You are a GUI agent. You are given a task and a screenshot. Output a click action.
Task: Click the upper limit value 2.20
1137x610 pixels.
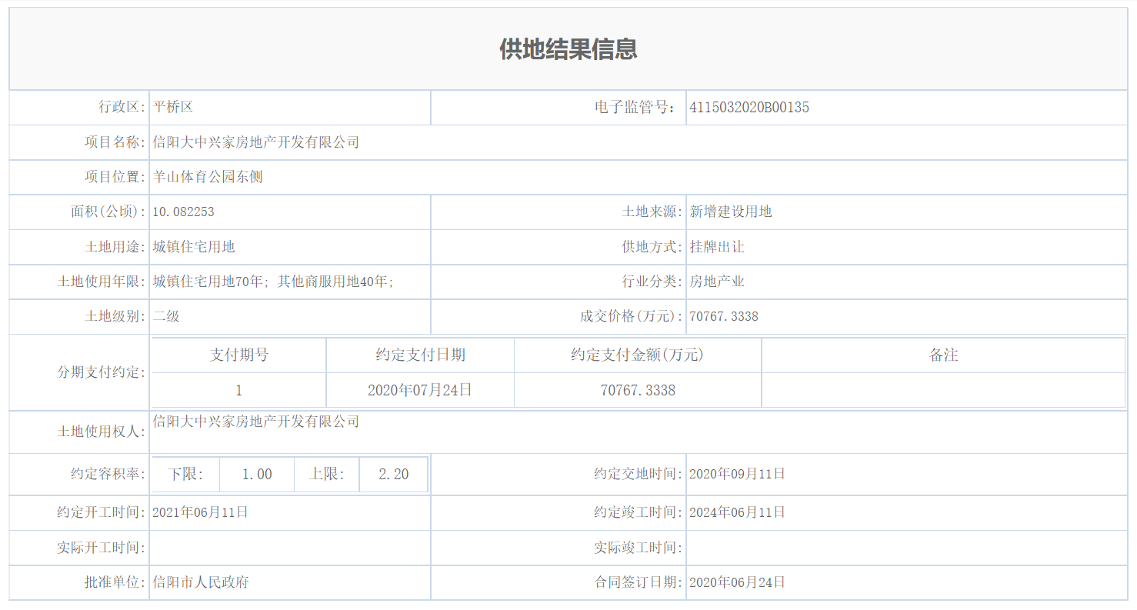pyautogui.click(x=394, y=475)
